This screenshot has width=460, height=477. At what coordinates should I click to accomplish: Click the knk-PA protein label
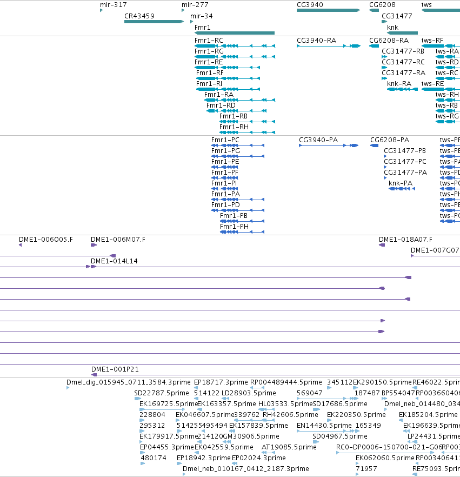coord(401,183)
